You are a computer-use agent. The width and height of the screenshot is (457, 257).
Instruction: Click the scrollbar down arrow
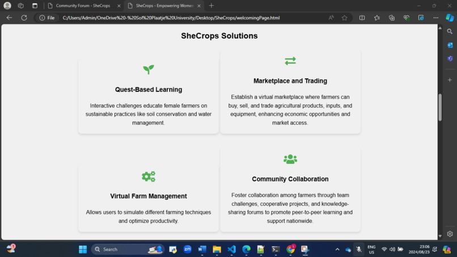[440, 236]
